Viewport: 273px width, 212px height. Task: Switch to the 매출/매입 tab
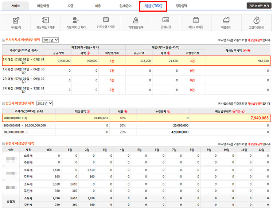[43, 6]
